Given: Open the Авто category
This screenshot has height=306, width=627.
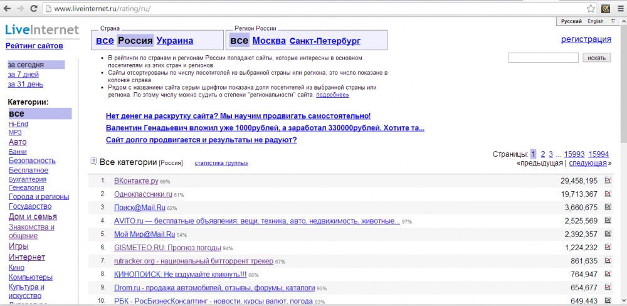Looking at the screenshot, I should pos(18,142).
